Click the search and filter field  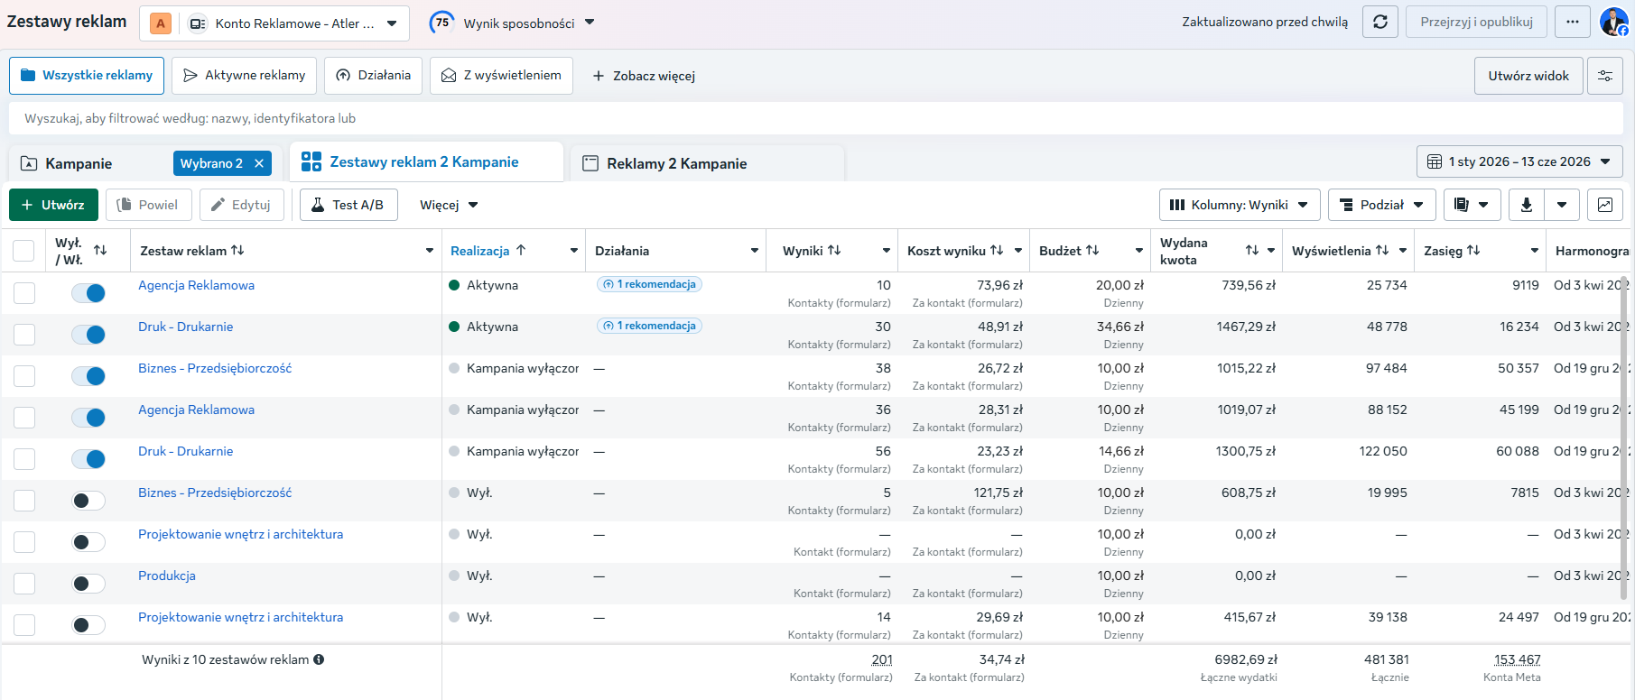pyautogui.click(x=816, y=118)
